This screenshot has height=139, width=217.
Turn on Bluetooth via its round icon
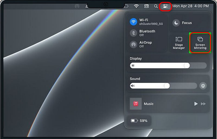click(133, 33)
